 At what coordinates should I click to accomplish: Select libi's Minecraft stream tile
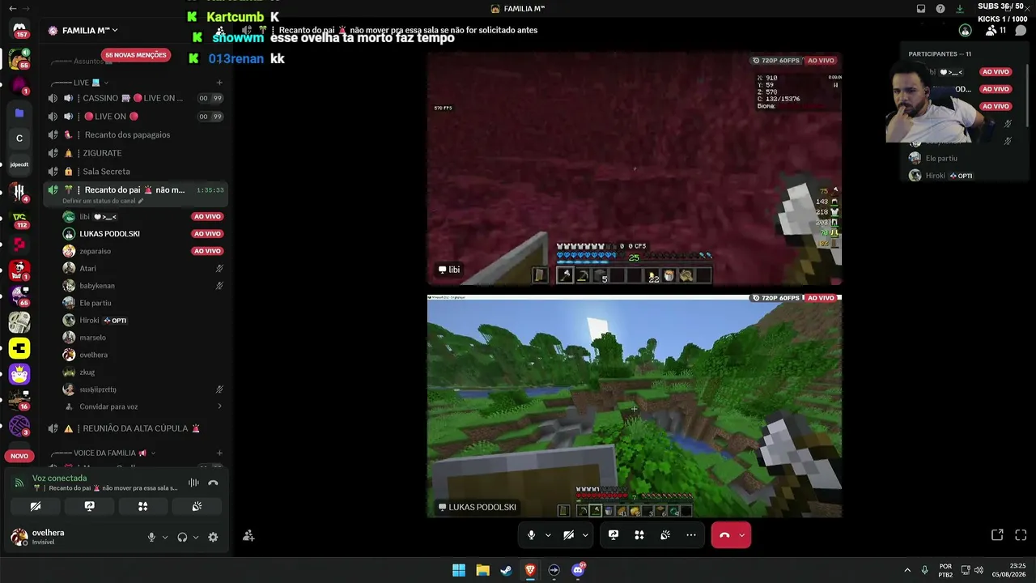pos(635,169)
